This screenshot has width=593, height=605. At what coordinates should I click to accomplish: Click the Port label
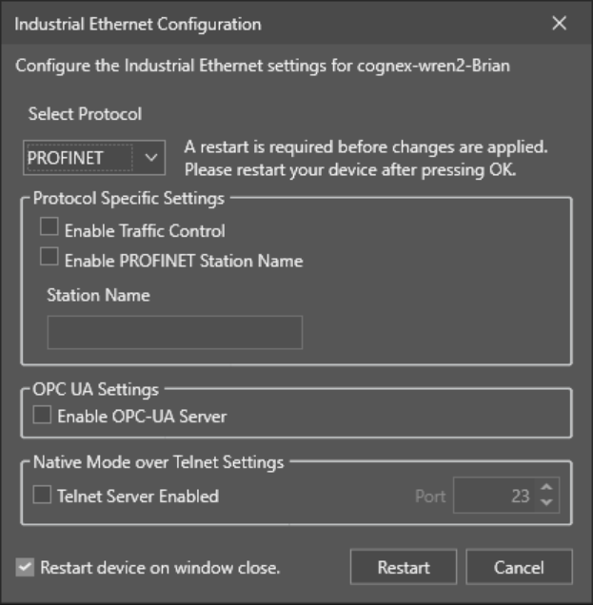pyautogui.click(x=430, y=496)
